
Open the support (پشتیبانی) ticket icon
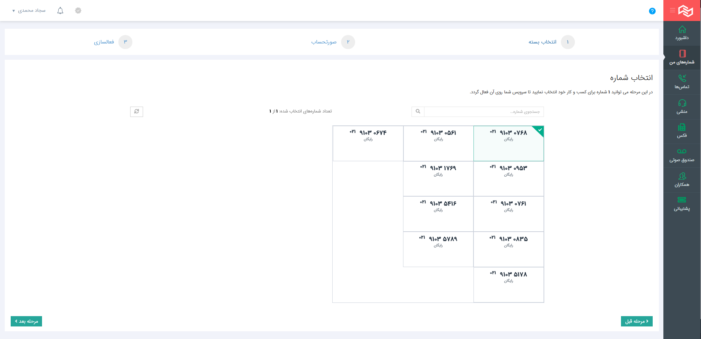(682, 200)
